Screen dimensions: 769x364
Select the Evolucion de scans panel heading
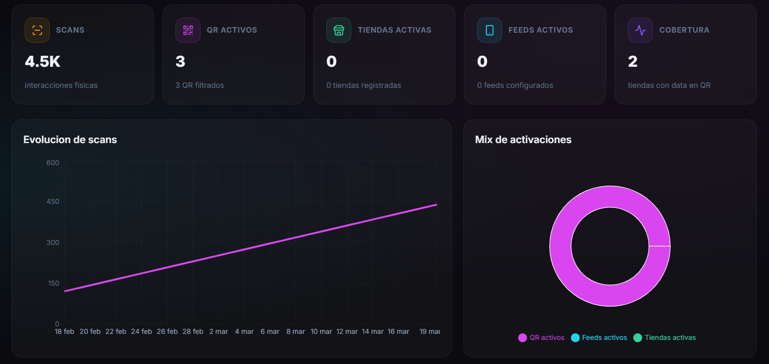(70, 140)
